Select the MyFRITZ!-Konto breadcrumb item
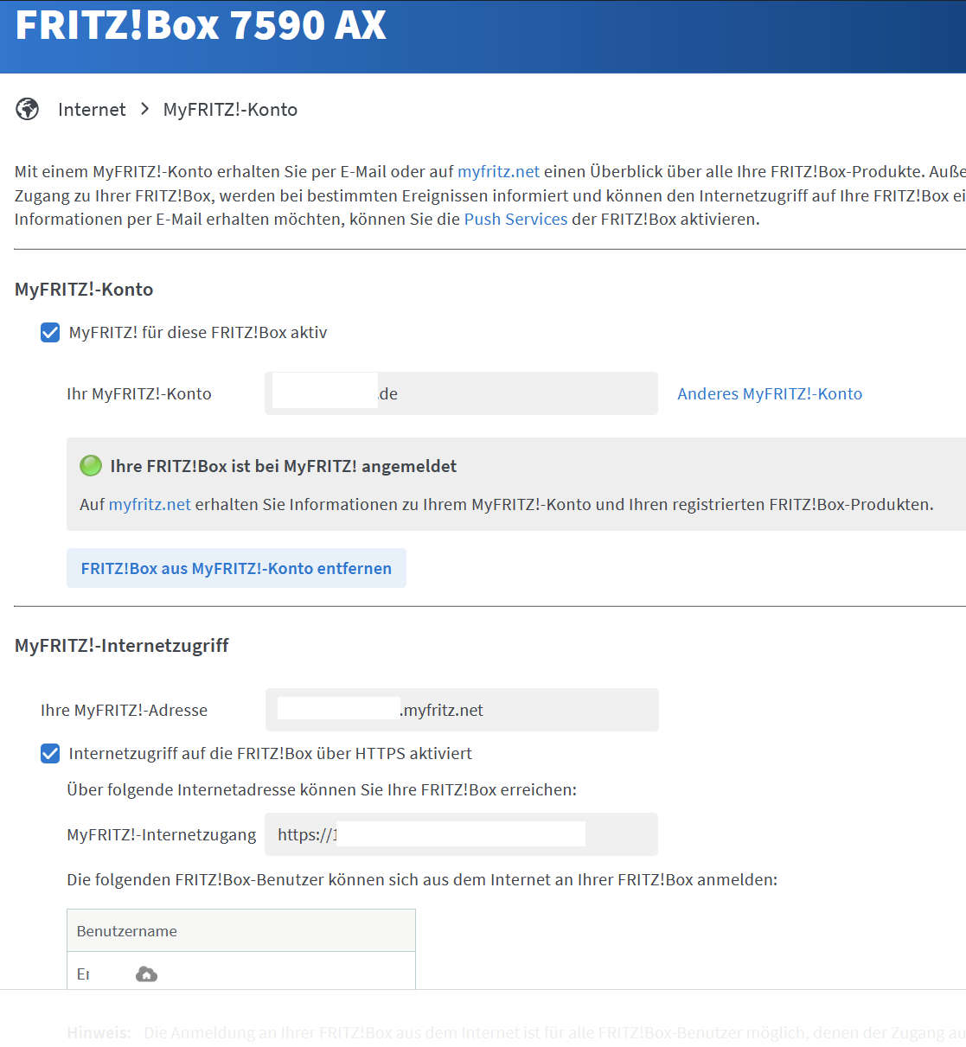Screen dimensions: 966x1047 point(230,110)
